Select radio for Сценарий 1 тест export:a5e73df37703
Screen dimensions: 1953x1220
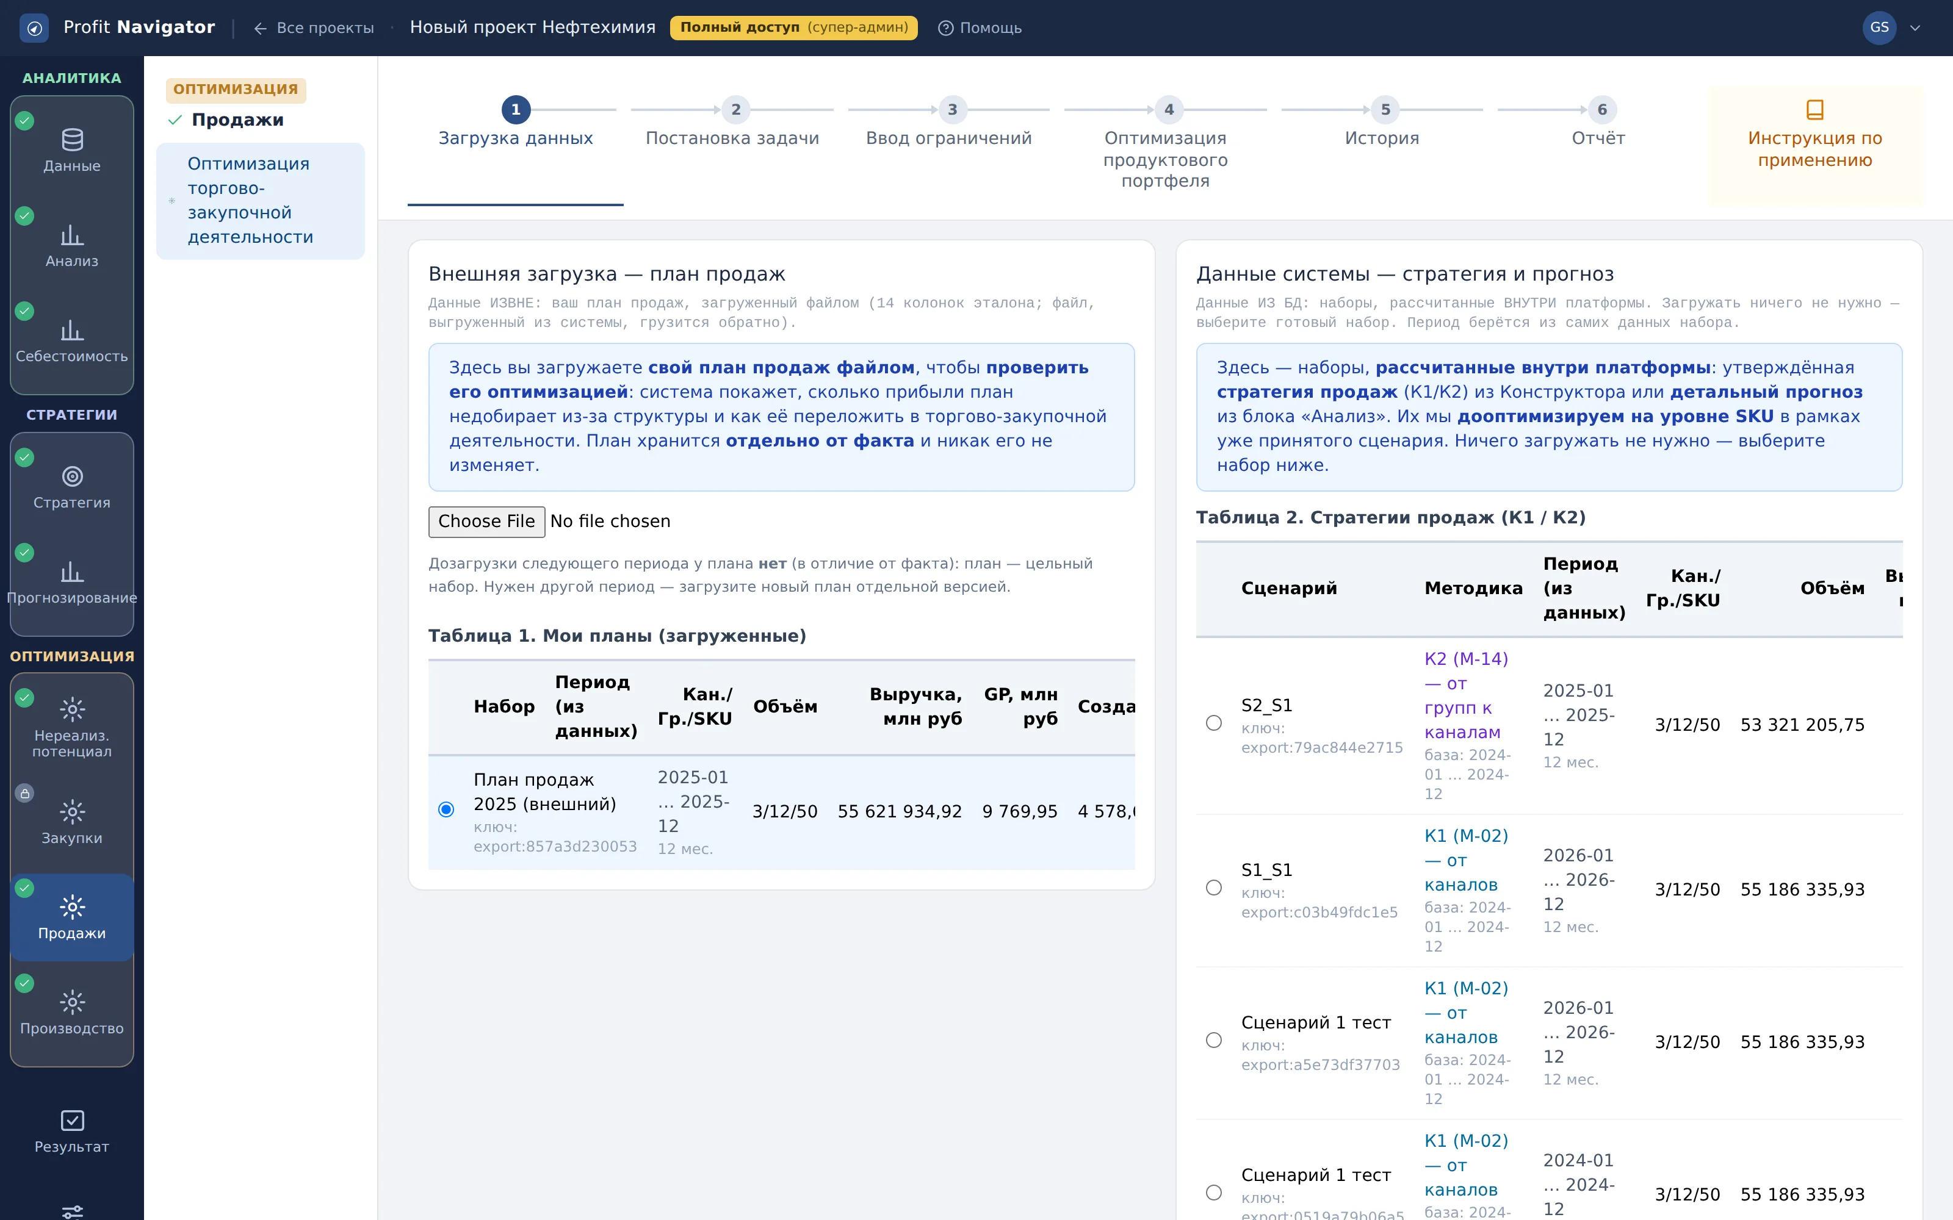pyautogui.click(x=1214, y=1040)
